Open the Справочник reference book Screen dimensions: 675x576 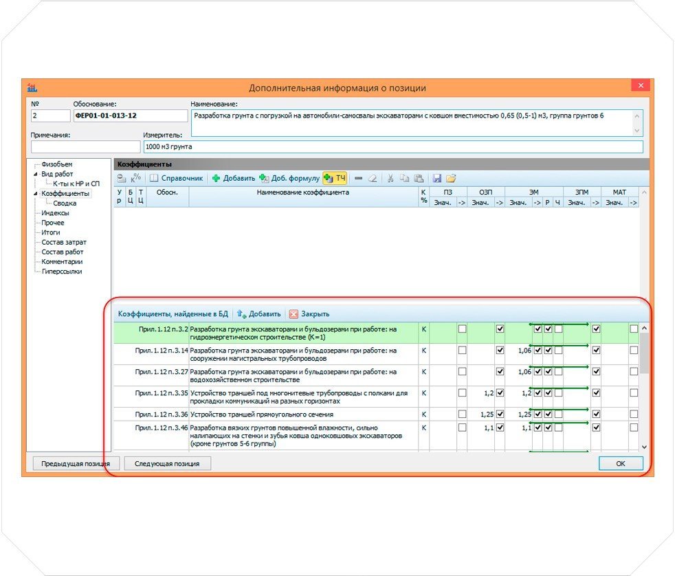(176, 178)
